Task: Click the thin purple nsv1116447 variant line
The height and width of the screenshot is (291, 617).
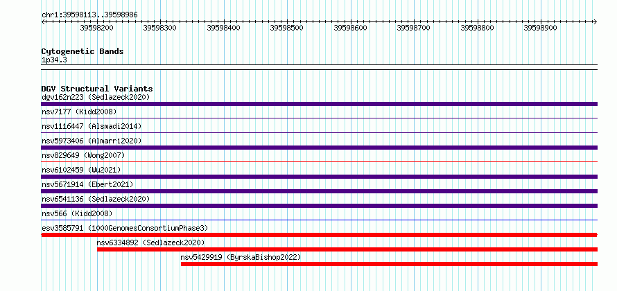Action: coord(319,132)
